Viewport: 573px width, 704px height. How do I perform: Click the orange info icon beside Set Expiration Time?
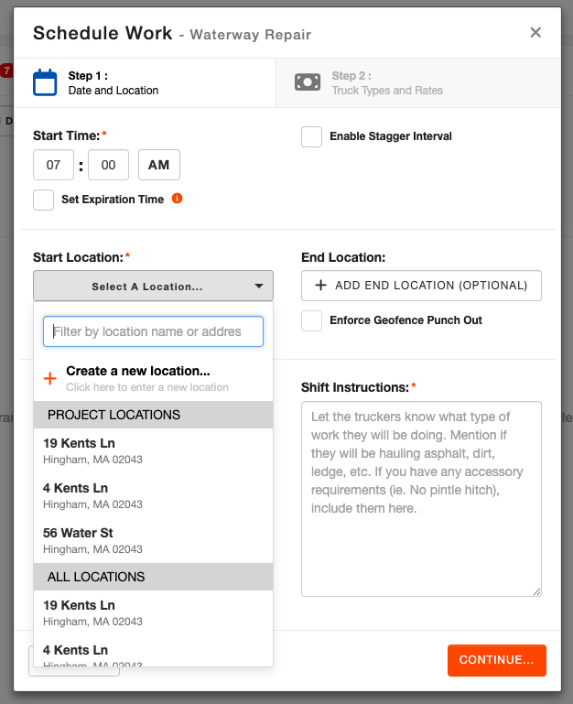178,198
